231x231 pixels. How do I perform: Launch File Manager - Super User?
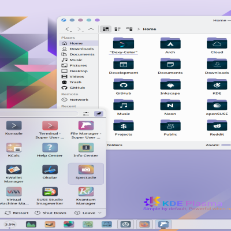tap(86, 130)
